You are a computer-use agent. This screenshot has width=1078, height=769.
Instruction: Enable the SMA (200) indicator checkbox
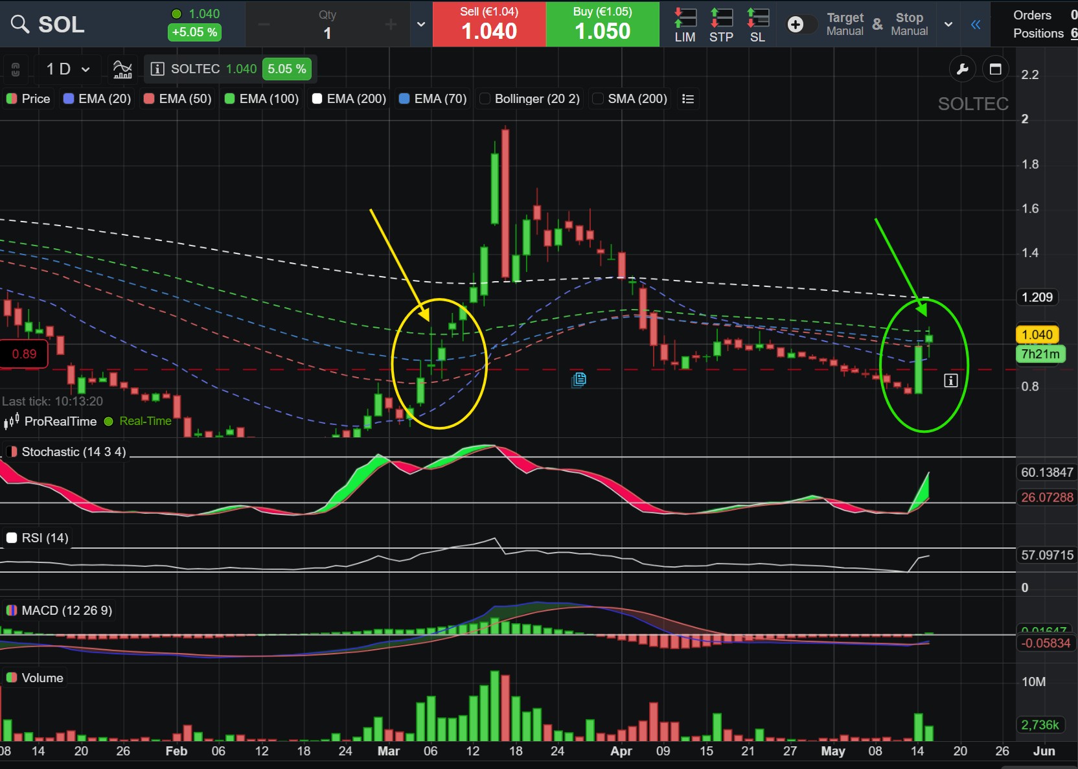coord(598,98)
